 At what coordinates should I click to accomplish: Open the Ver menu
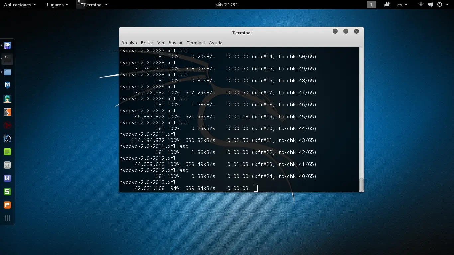point(161,43)
